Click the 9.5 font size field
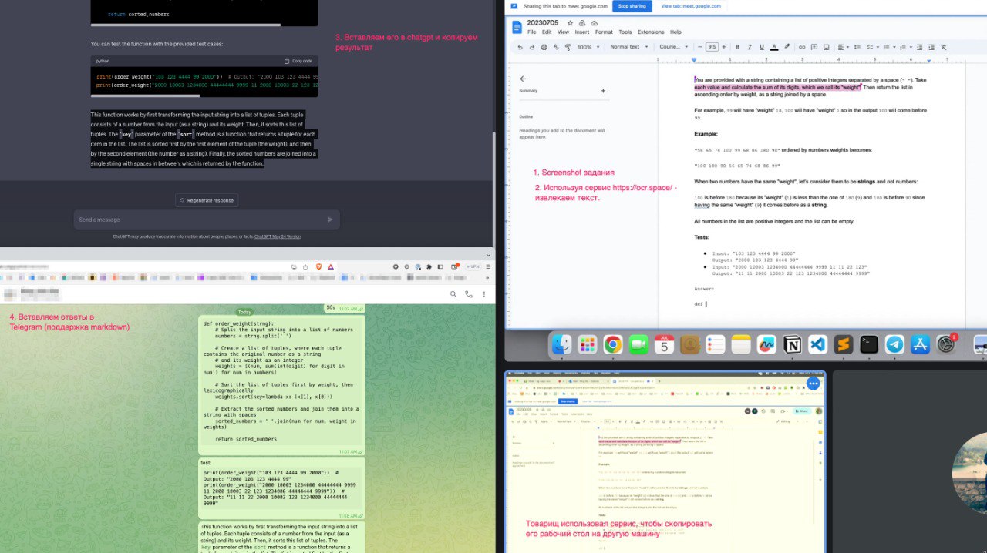Viewport: 987px width, 553px height. [712, 47]
